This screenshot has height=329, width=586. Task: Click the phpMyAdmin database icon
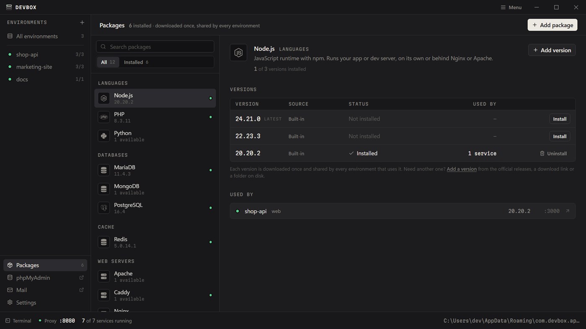10,278
